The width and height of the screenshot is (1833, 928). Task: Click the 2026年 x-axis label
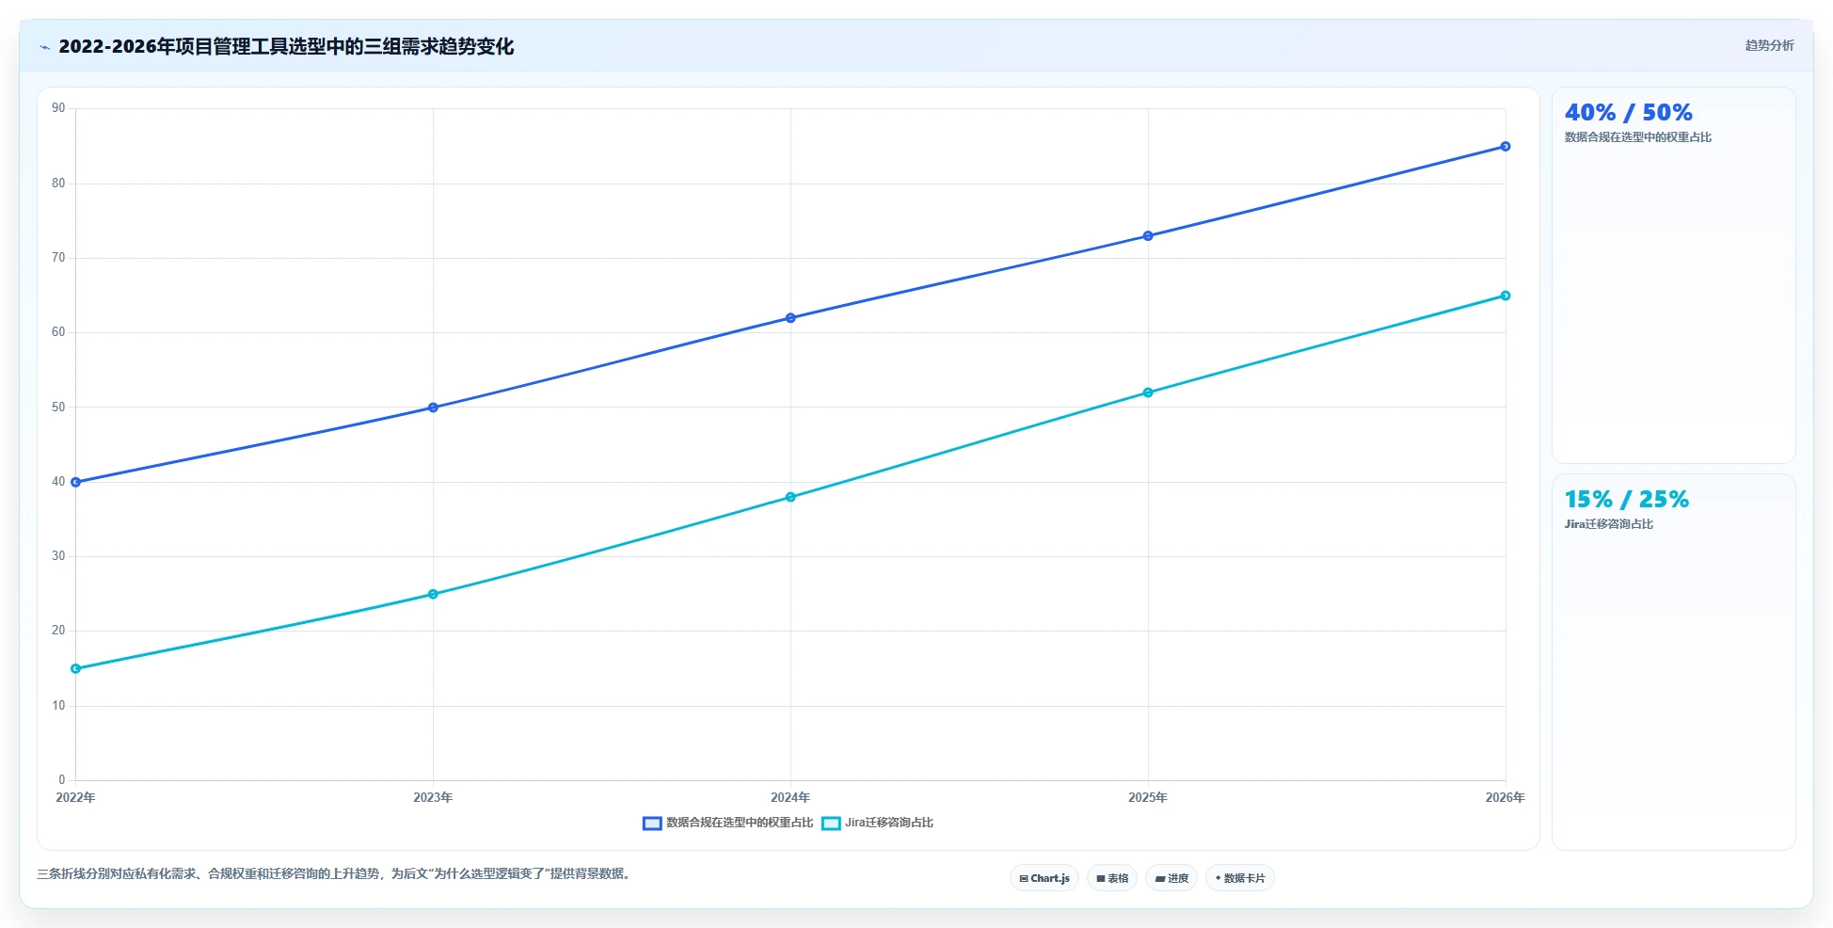(1506, 797)
